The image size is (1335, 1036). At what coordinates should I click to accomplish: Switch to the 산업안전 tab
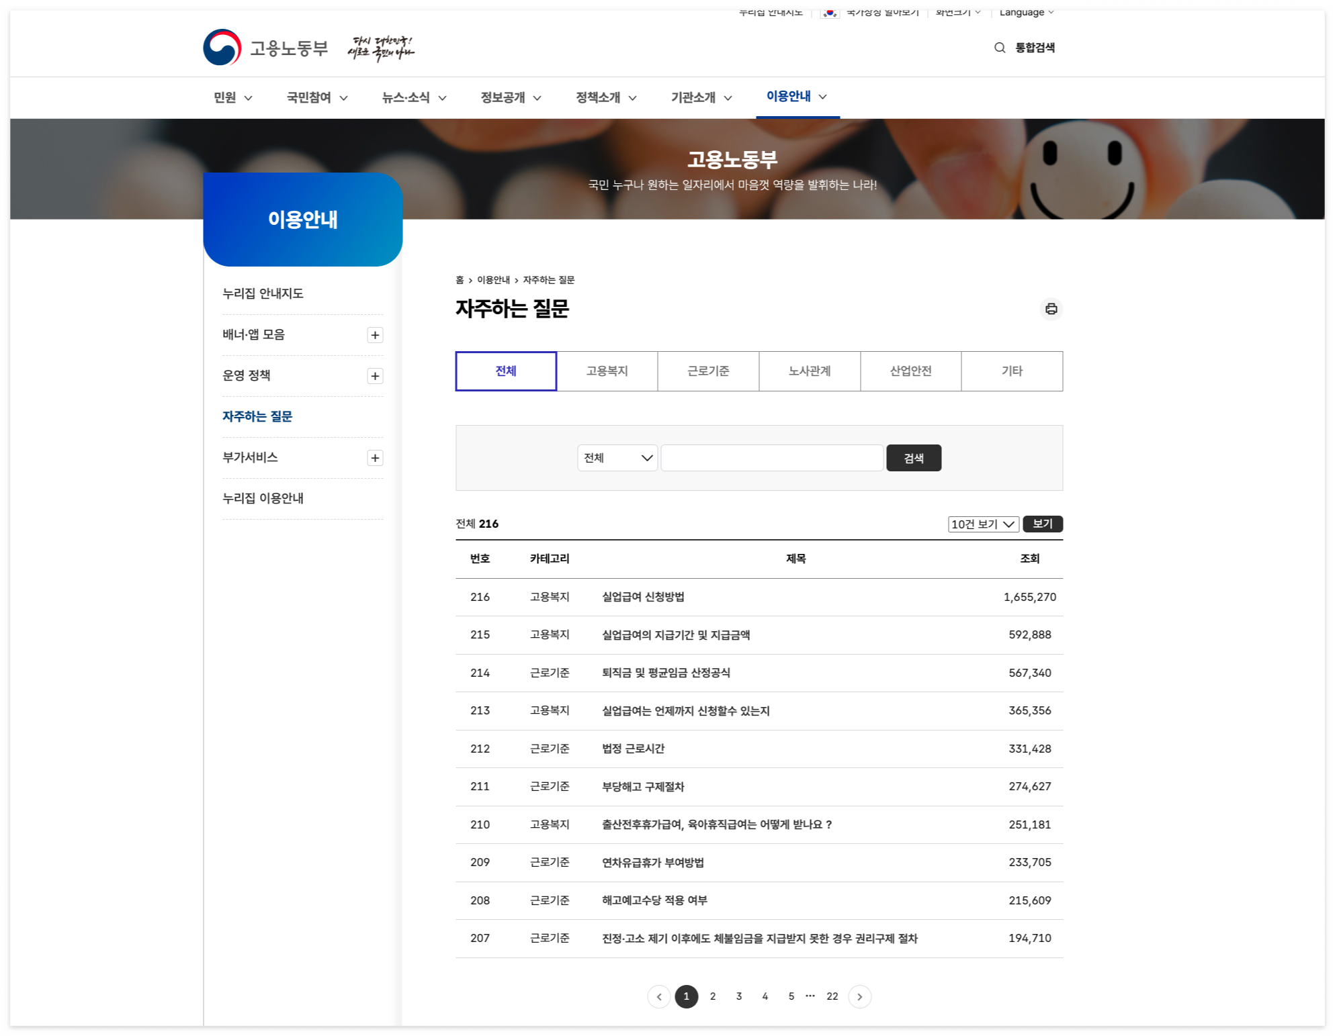pos(910,371)
